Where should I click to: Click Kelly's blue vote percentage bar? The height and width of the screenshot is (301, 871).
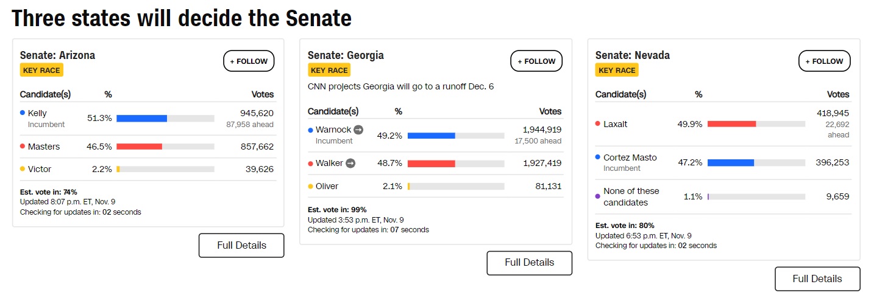click(141, 119)
